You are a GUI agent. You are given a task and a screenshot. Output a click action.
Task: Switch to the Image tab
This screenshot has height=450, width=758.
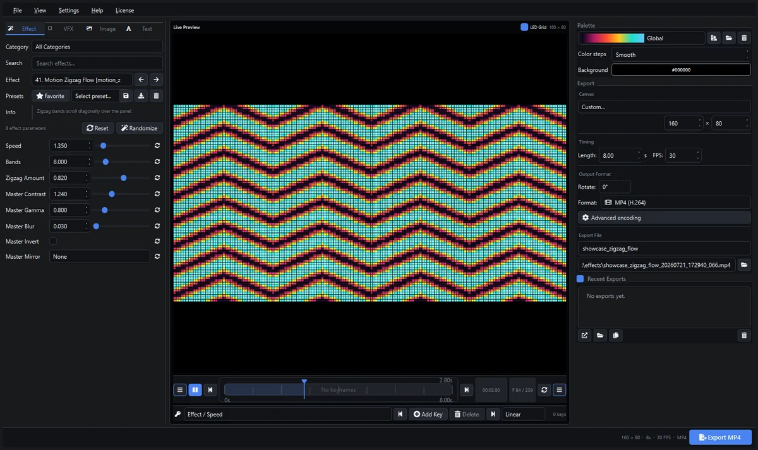point(102,28)
